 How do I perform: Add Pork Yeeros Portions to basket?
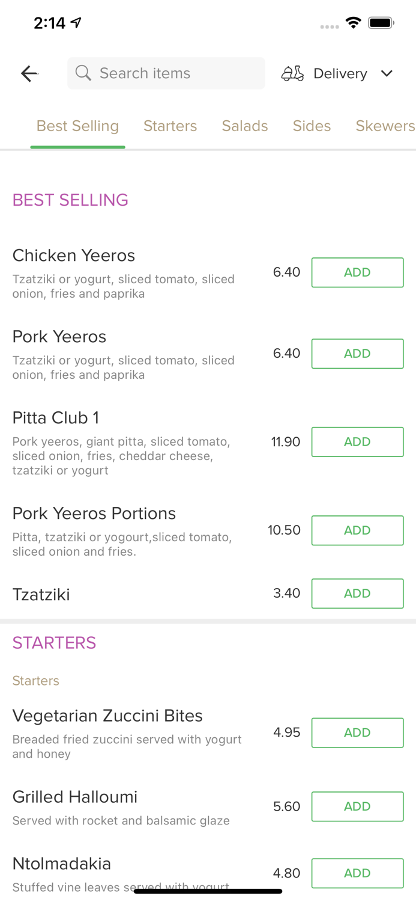[x=357, y=530]
